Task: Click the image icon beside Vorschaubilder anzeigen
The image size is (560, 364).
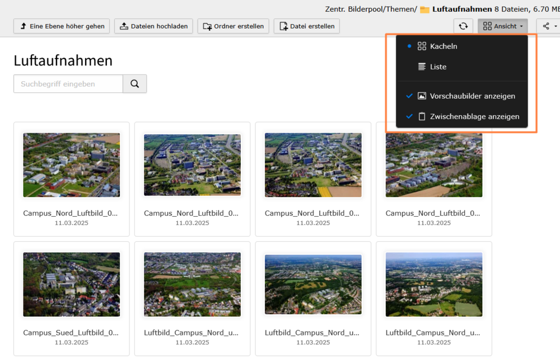Action: [x=422, y=96]
